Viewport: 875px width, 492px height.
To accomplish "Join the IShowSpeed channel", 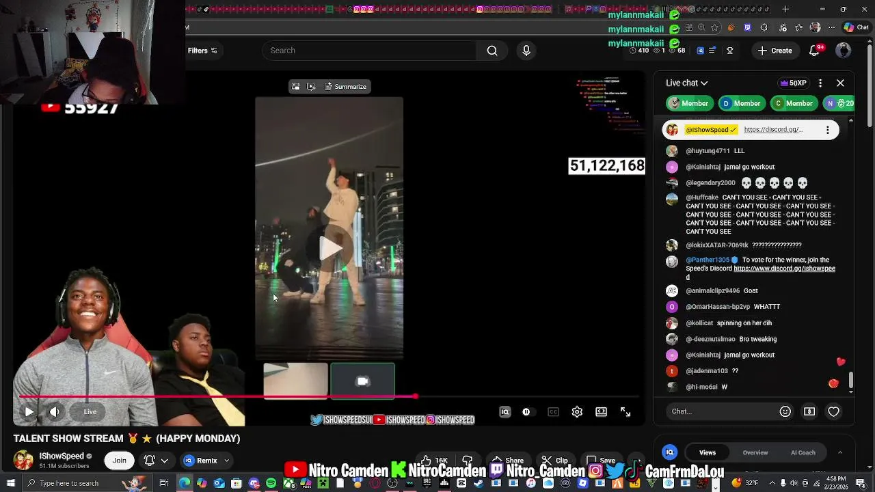I will tap(119, 461).
